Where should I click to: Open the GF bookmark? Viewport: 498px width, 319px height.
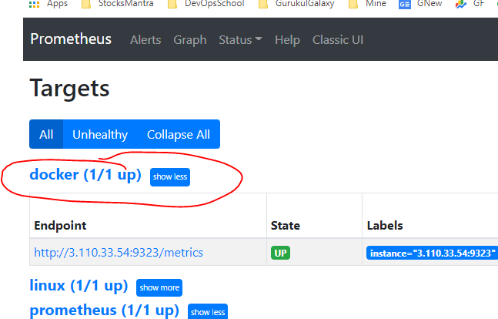tap(470, 4)
